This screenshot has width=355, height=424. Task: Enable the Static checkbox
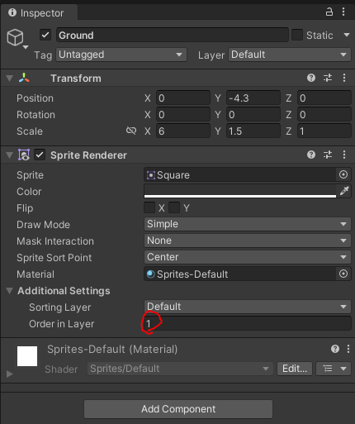click(297, 35)
